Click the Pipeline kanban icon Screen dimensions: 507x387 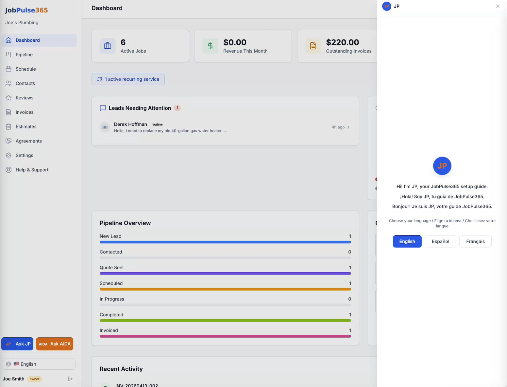pyautogui.click(x=8, y=55)
